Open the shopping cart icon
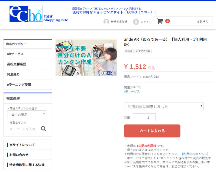The height and width of the screenshot is (172, 216). coord(160,21)
